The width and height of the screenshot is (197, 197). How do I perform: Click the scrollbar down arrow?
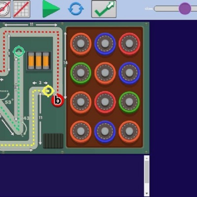(x=147, y=194)
